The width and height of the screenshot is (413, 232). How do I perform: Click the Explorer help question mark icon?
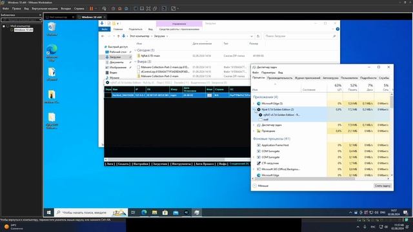[337, 29]
